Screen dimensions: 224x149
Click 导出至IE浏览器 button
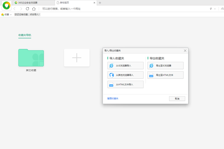click(165, 66)
